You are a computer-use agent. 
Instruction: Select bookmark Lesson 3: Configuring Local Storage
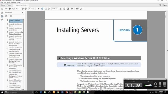coord(15,29)
